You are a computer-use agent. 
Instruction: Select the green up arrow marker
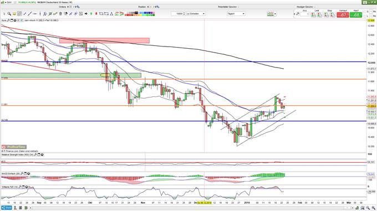click(91, 14)
